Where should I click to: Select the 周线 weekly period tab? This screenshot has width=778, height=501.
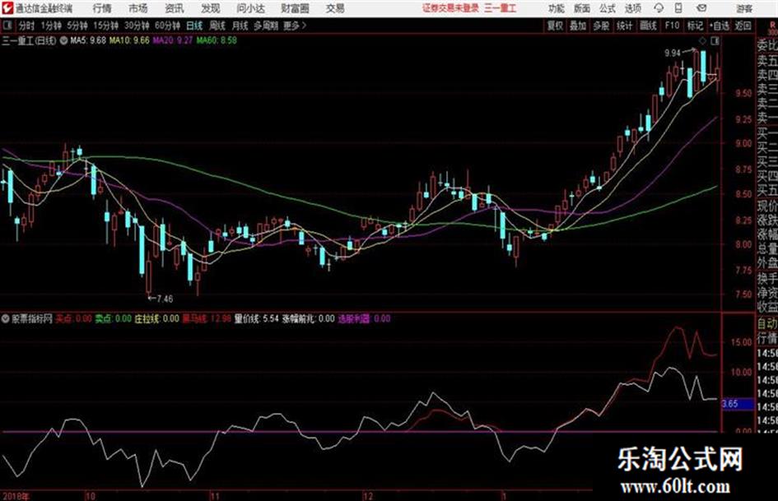coord(217,26)
